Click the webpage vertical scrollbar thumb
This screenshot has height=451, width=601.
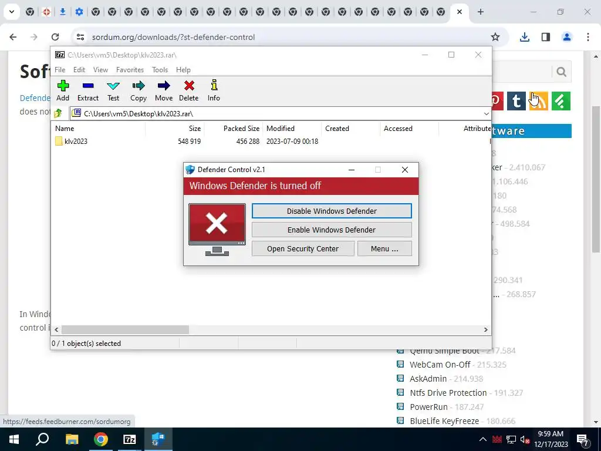click(595, 179)
